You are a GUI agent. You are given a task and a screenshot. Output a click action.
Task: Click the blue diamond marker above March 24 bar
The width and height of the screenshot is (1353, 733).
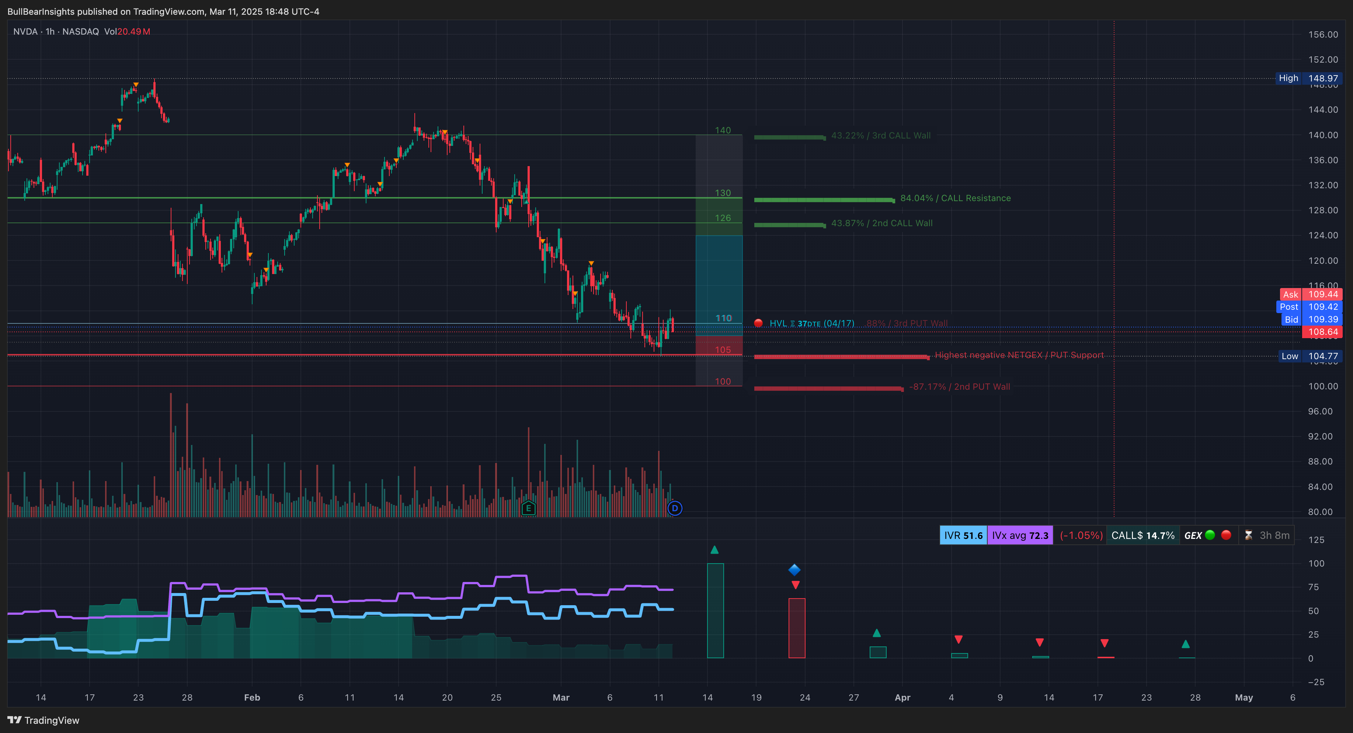tap(794, 570)
